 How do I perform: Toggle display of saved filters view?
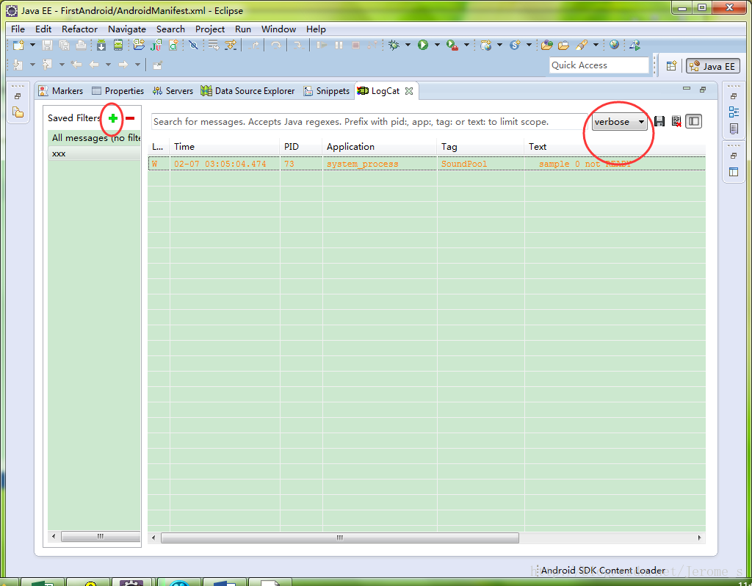pos(693,121)
